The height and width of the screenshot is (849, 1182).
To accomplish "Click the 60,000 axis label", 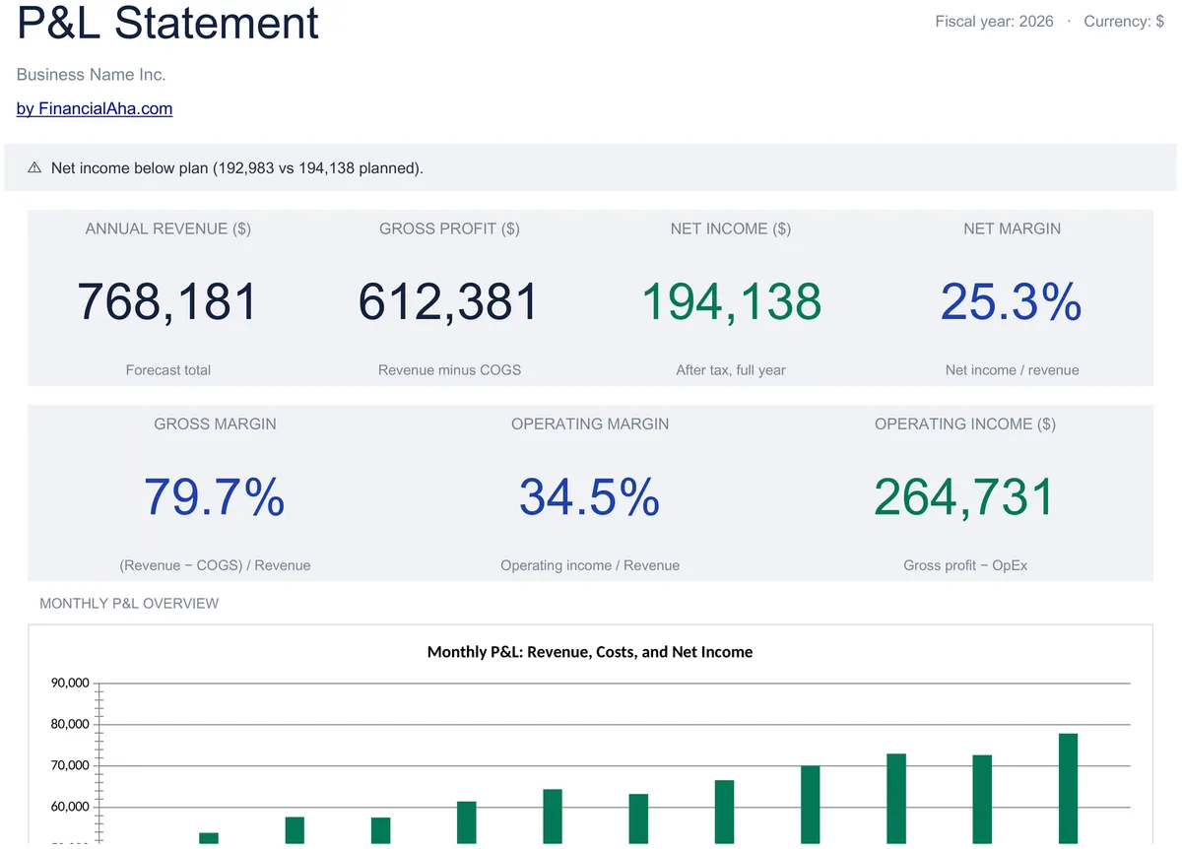I will [x=69, y=808].
